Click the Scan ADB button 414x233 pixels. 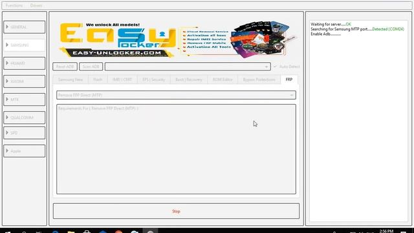tap(91, 67)
